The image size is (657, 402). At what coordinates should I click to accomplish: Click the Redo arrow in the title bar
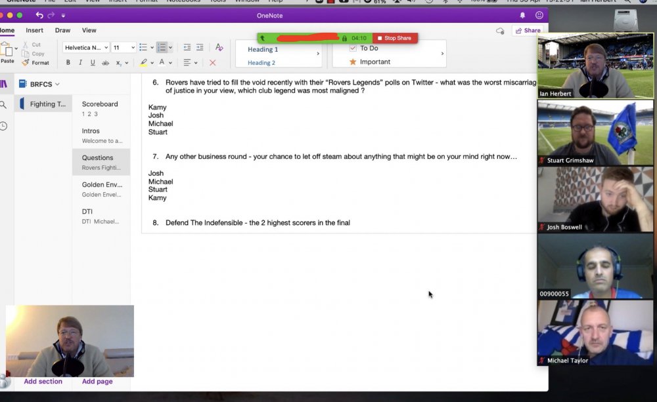(x=51, y=16)
